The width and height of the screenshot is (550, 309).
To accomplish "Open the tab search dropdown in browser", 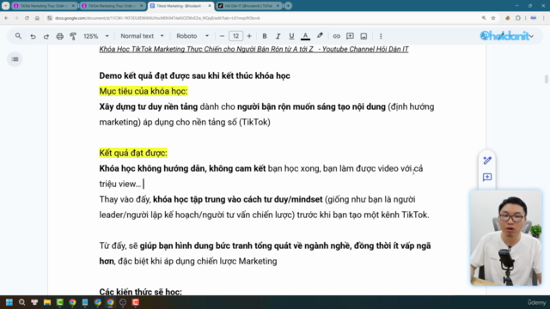I will 6,6.
